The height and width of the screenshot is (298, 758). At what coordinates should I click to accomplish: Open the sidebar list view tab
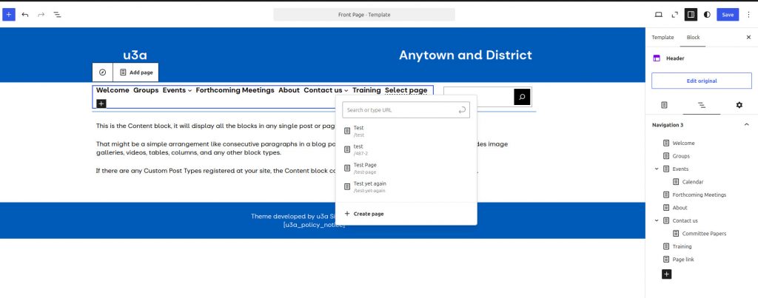coord(702,105)
